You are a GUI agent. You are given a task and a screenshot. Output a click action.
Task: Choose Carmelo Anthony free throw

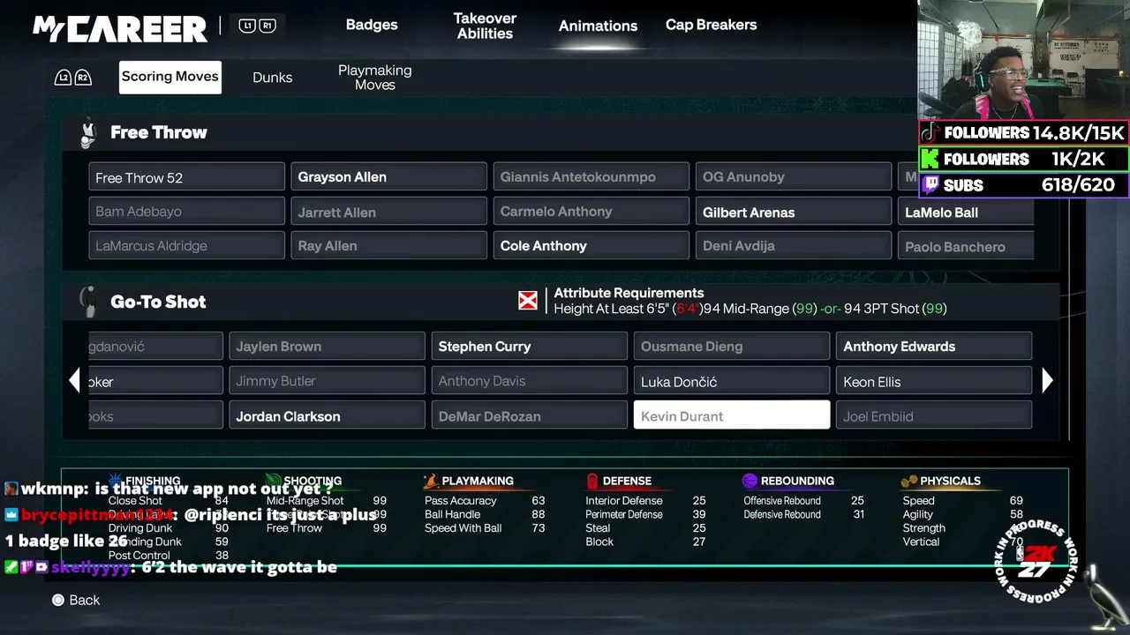click(591, 211)
